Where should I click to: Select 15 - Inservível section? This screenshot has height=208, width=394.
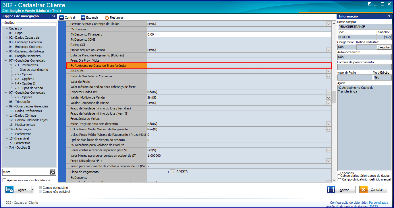[x=20, y=138]
